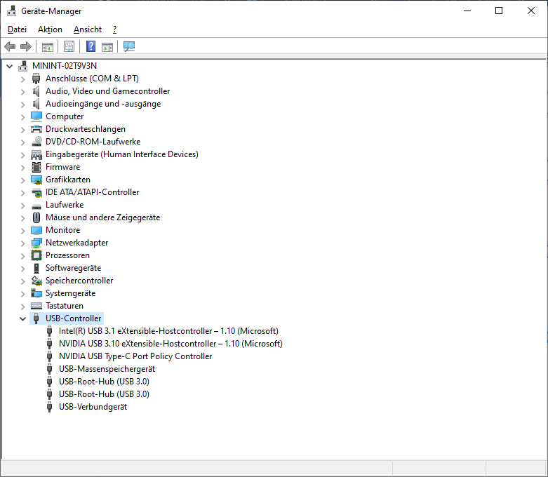548x477 pixels.
Task: Expand the Monitore category
Action: [22, 231]
